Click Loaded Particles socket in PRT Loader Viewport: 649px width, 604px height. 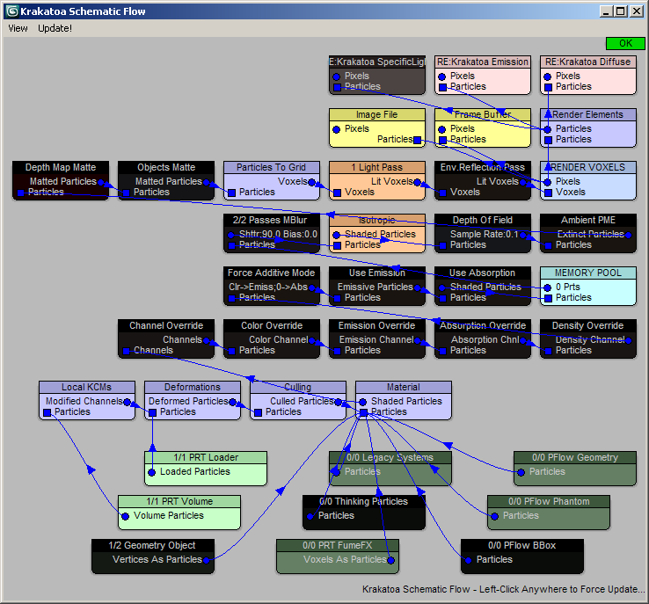[151, 472]
